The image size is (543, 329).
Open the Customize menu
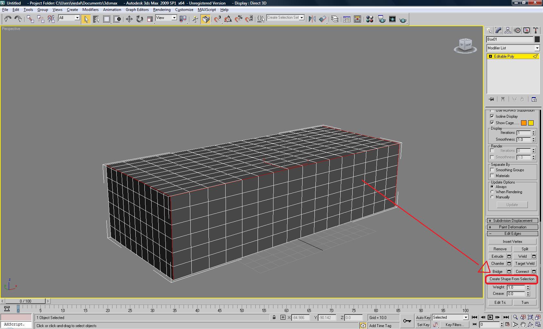[x=184, y=10]
